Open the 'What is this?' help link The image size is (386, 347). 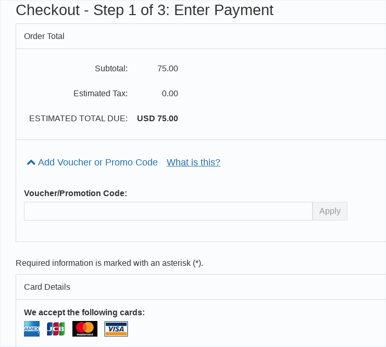point(193,162)
